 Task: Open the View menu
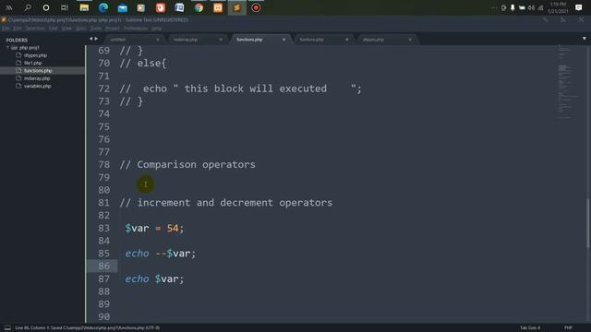point(66,29)
